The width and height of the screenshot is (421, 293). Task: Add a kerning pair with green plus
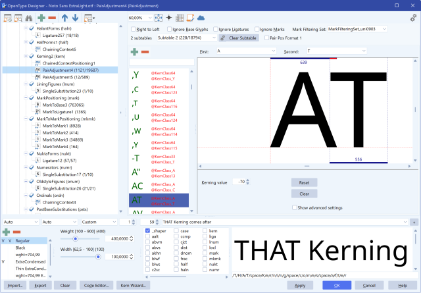[x=134, y=52]
